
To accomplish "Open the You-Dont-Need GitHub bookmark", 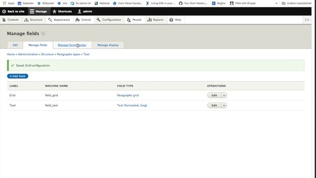I will [193, 3].
